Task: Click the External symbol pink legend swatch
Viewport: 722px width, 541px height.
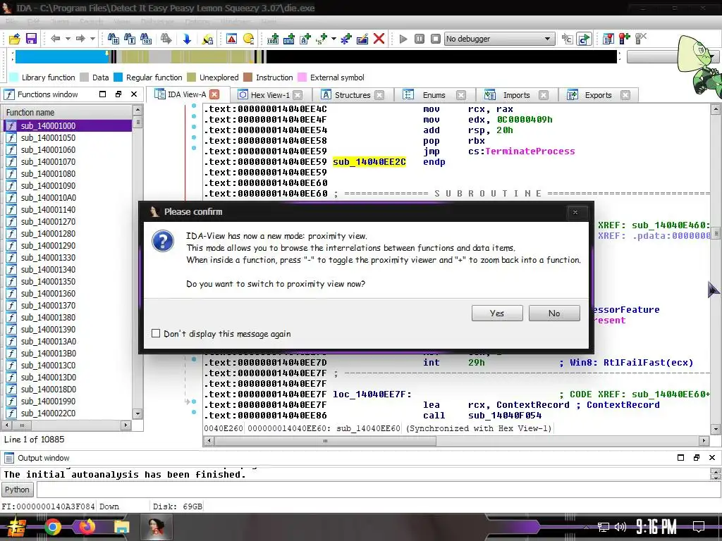Action: point(302,77)
